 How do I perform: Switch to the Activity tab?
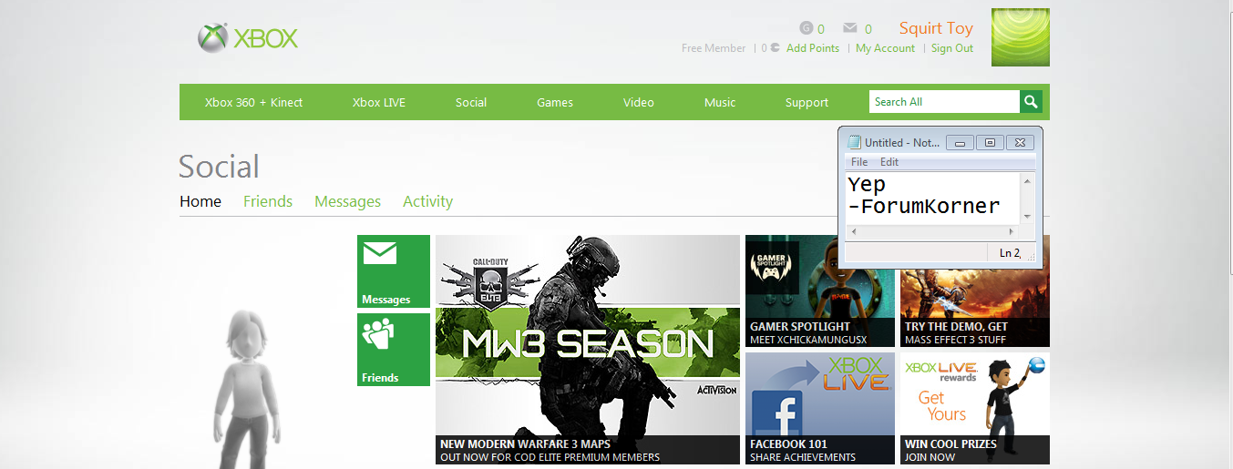pyautogui.click(x=428, y=201)
